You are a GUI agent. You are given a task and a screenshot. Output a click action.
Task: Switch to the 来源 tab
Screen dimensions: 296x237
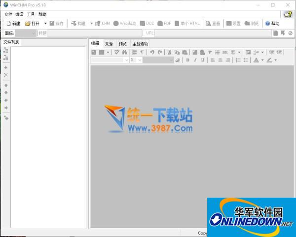[109, 44]
